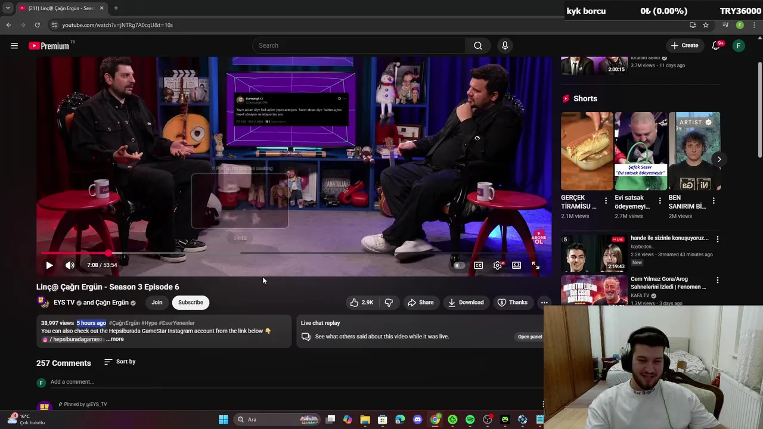Open File Explorer from taskbar
This screenshot has height=429, width=763.
coord(365,419)
